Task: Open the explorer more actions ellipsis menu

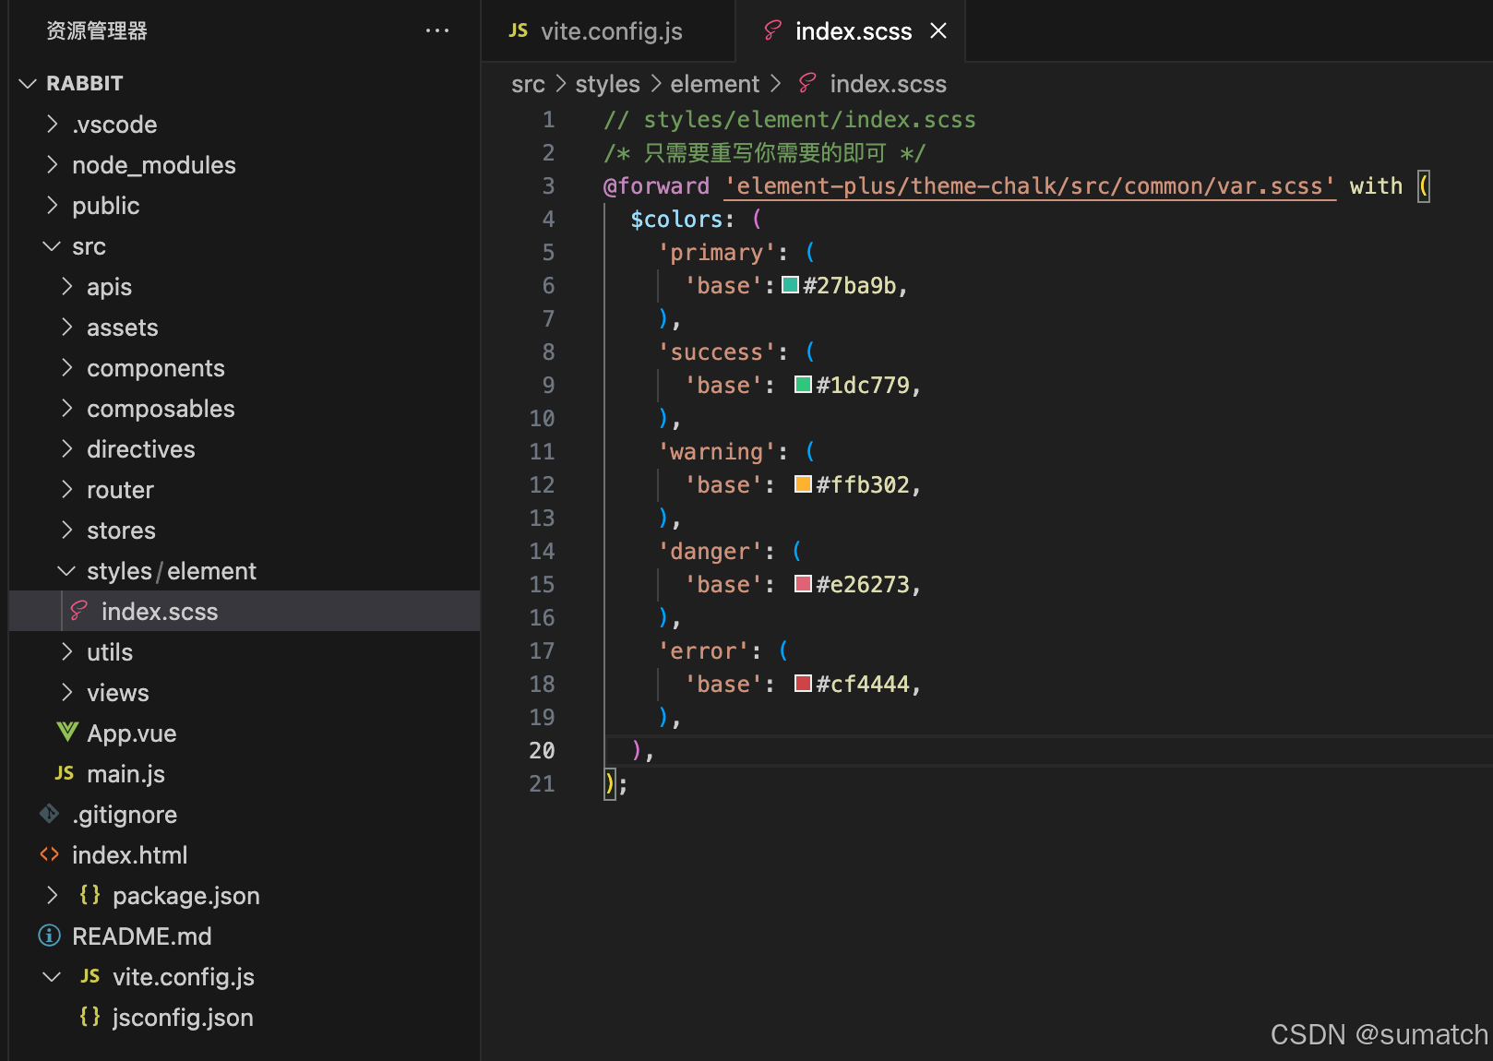Action: tap(437, 30)
